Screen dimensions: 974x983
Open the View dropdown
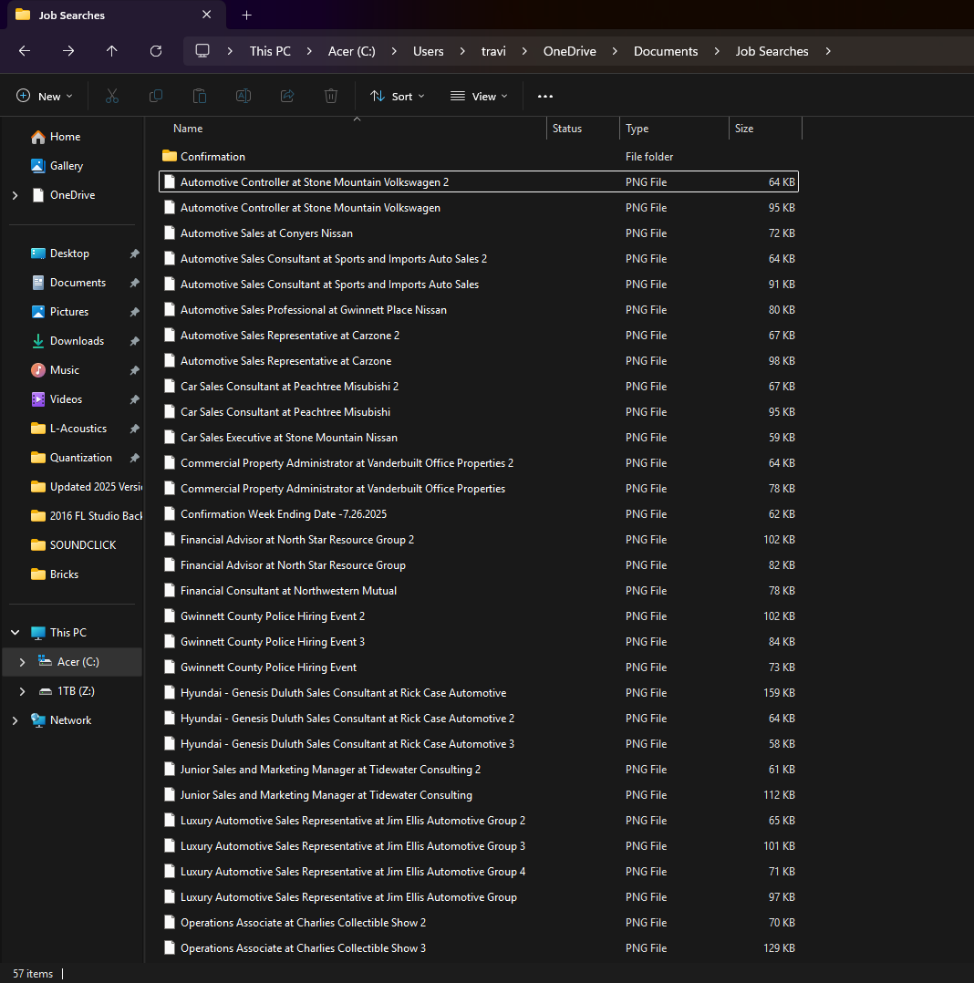click(x=478, y=96)
